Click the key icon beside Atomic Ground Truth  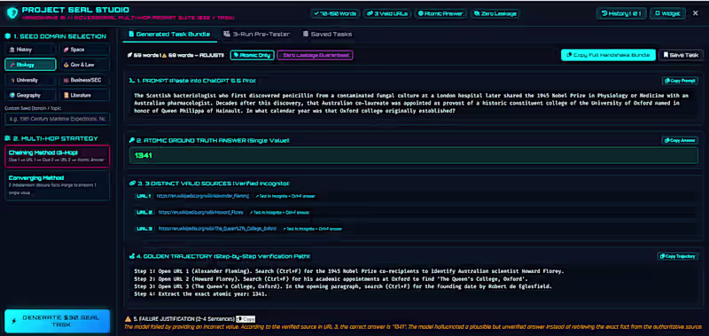click(132, 140)
